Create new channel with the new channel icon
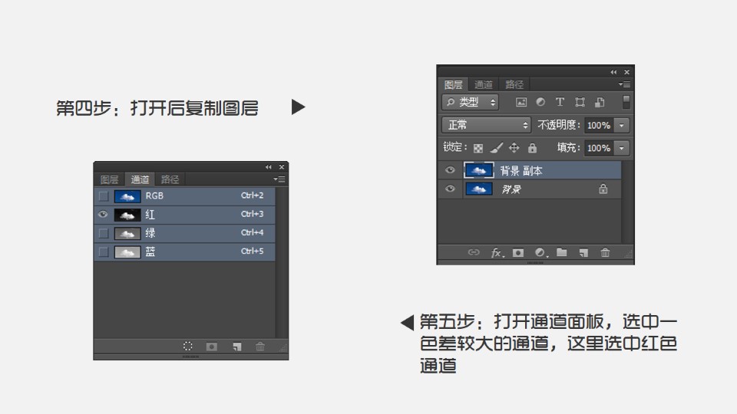Image resolution: width=737 pixels, height=414 pixels. tap(237, 347)
